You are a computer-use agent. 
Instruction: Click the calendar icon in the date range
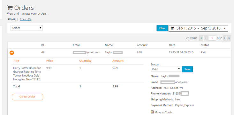[x=172, y=28]
